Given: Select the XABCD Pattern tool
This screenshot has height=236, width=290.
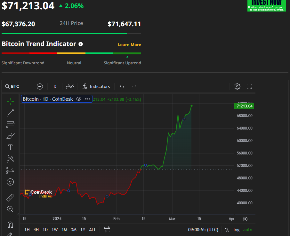Looking at the screenshot, I should pyautogui.click(x=10, y=159).
